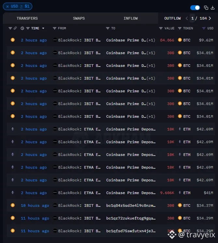Open the INFLOW tab
218x243 pixels.
[131, 18]
